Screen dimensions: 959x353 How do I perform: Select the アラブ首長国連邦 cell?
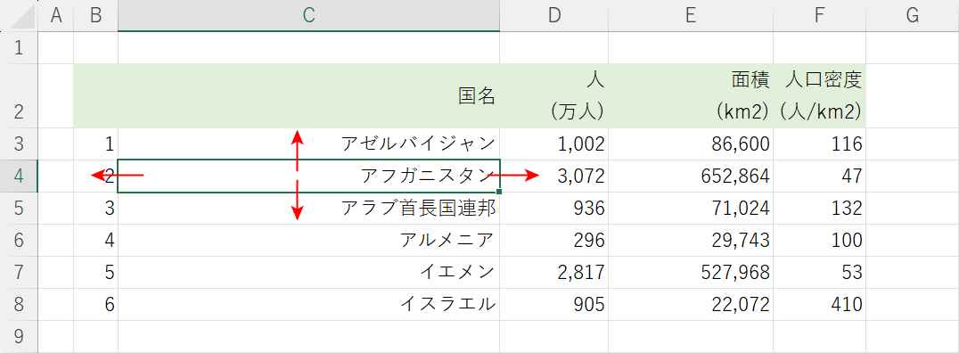click(x=309, y=208)
